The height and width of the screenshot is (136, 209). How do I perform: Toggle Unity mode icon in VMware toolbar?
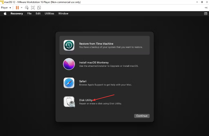(39, 8)
